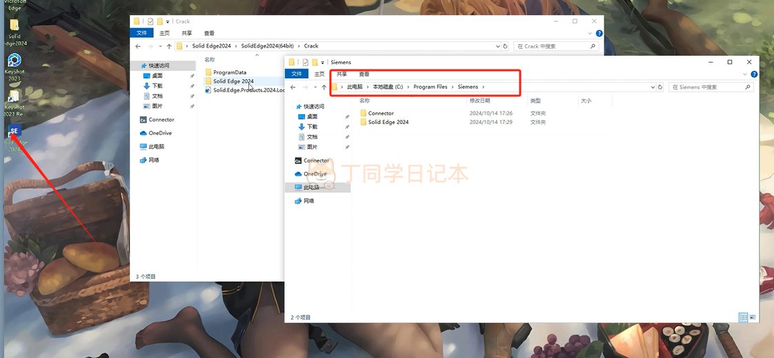774x358 pixels.
Task: Open Help icon in Crack window
Action: click(599, 34)
